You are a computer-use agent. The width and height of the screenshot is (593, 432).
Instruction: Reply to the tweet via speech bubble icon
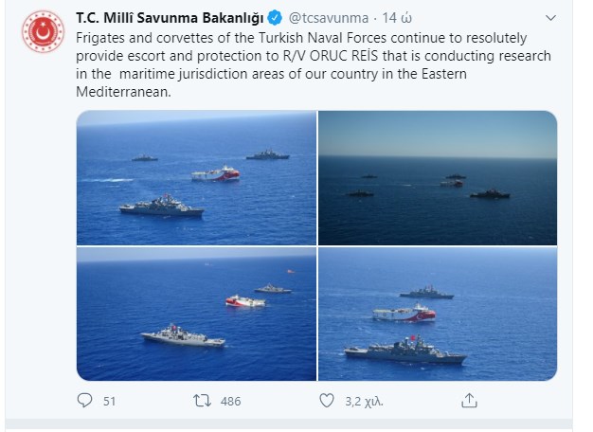(84, 401)
